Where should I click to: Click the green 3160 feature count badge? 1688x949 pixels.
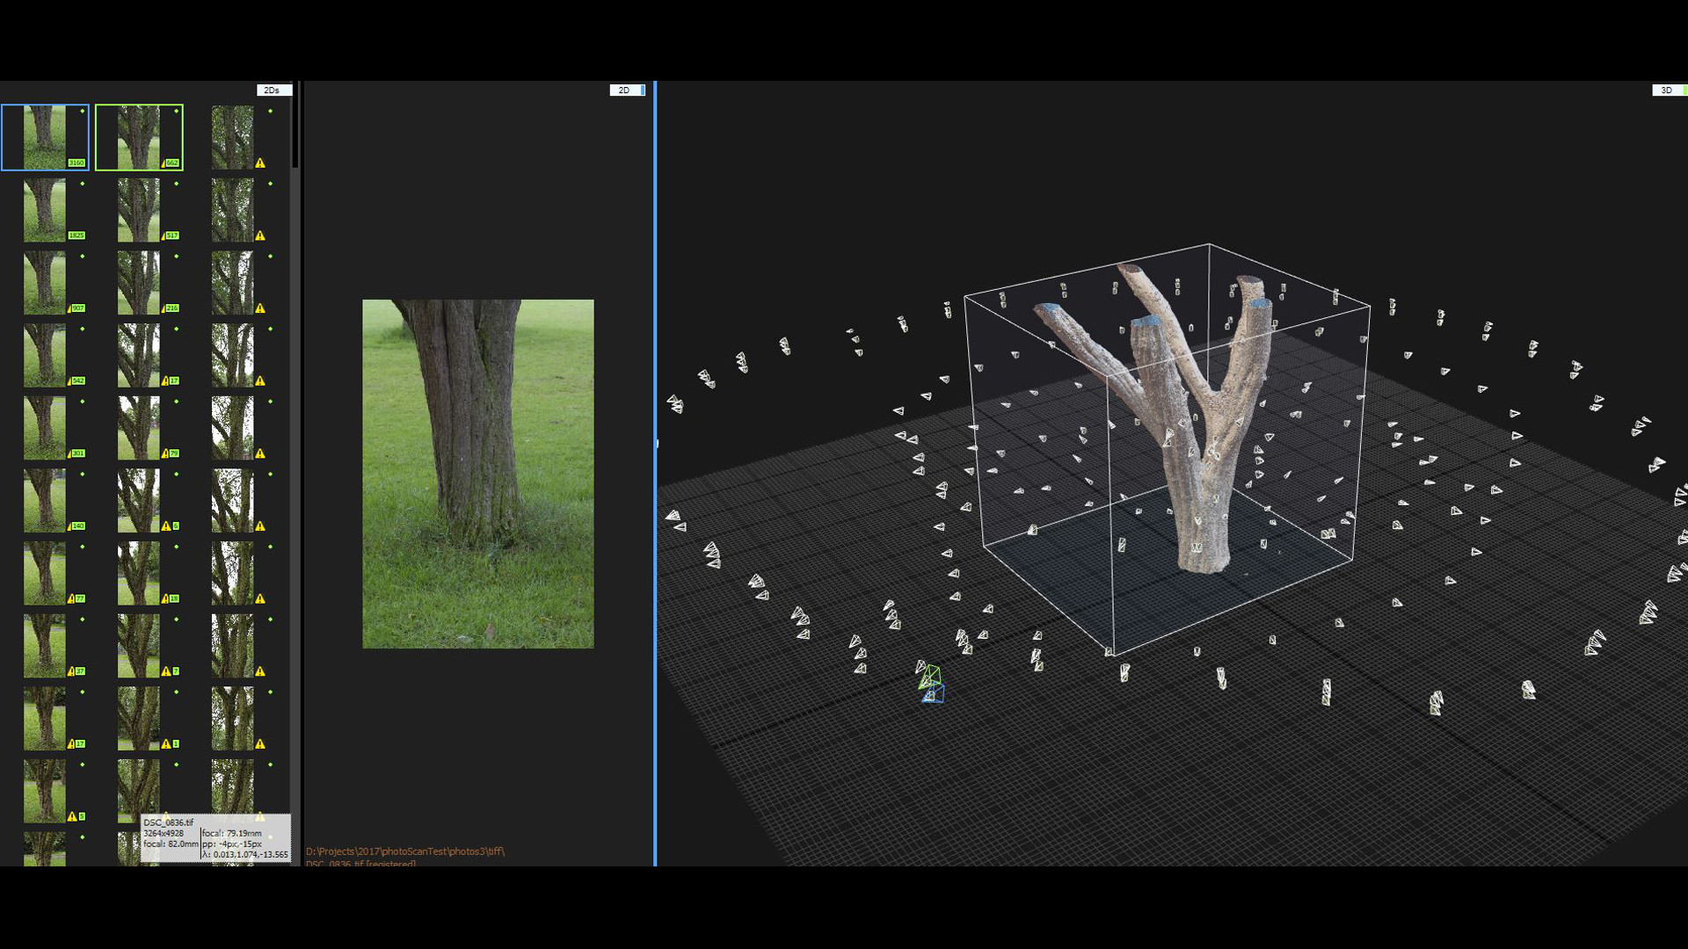(x=76, y=163)
